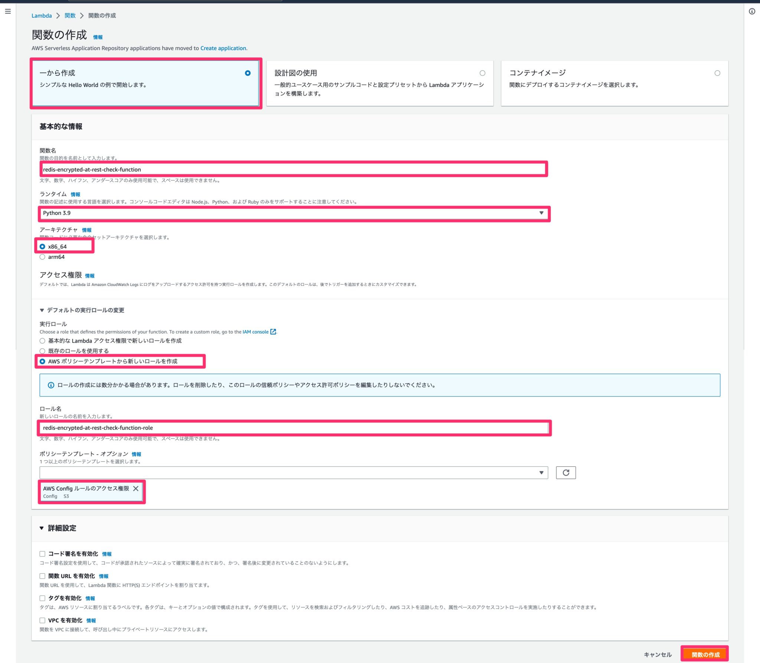Image resolution: width=760 pixels, height=663 pixels.
Task: Enable コード署名を有効化
Action: (x=42, y=553)
